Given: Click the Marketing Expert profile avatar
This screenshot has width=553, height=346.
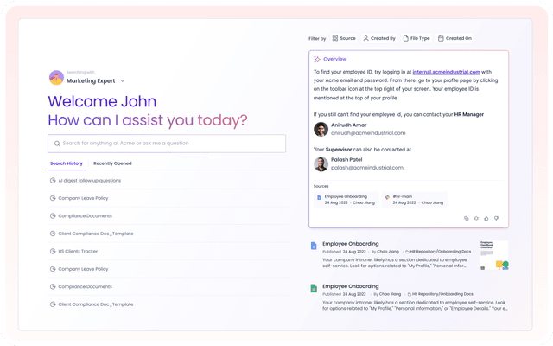Looking at the screenshot, I should point(56,78).
